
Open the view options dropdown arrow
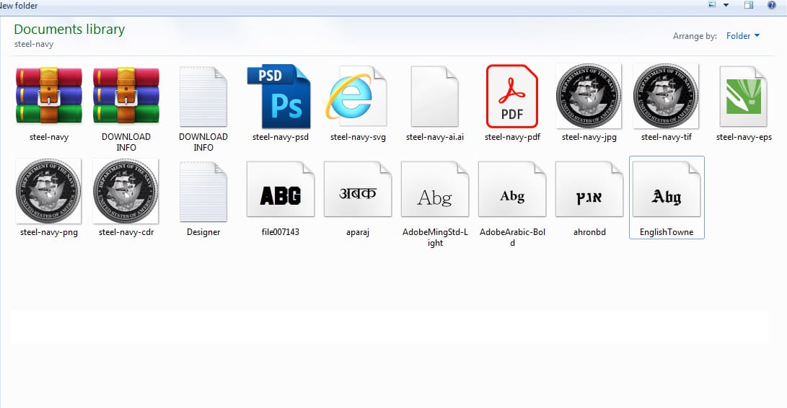(726, 5)
